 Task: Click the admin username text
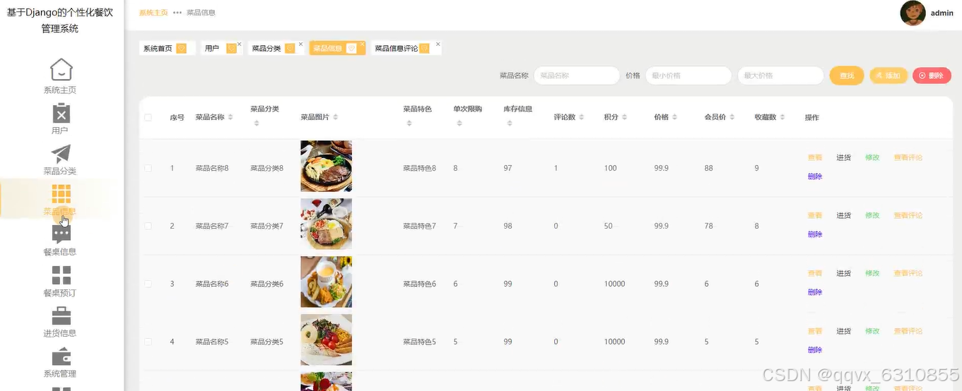[942, 13]
